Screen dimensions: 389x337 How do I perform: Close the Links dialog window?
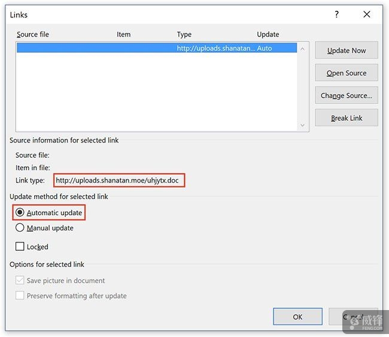(x=367, y=14)
